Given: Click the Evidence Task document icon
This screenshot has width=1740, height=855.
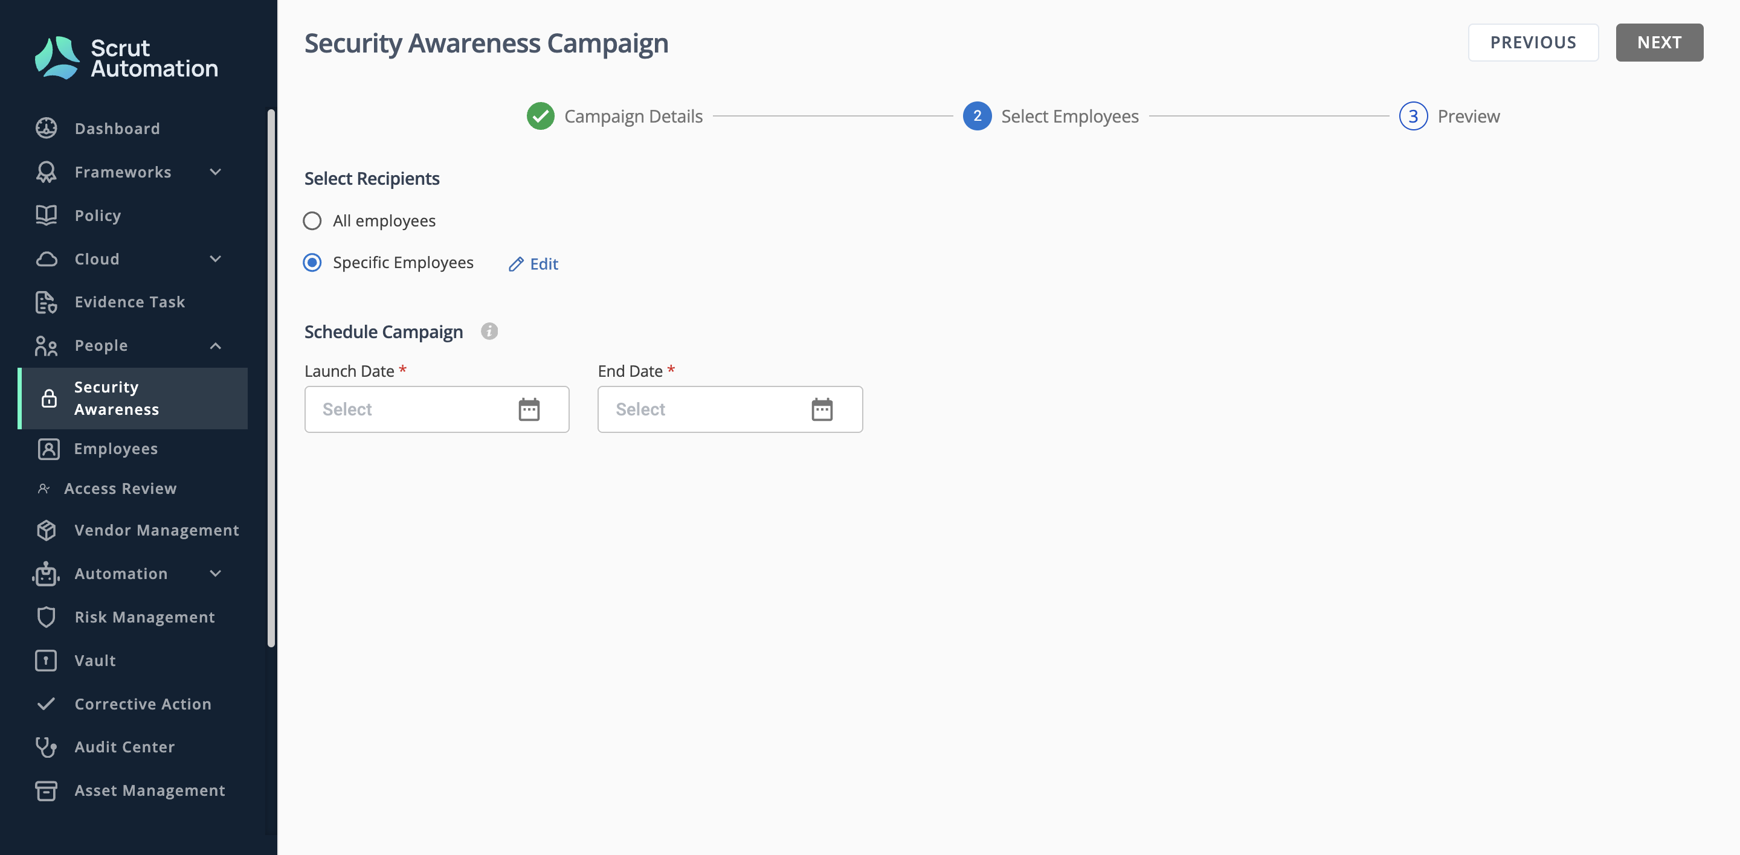Looking at the screenshot, I should tap(46, 303).
